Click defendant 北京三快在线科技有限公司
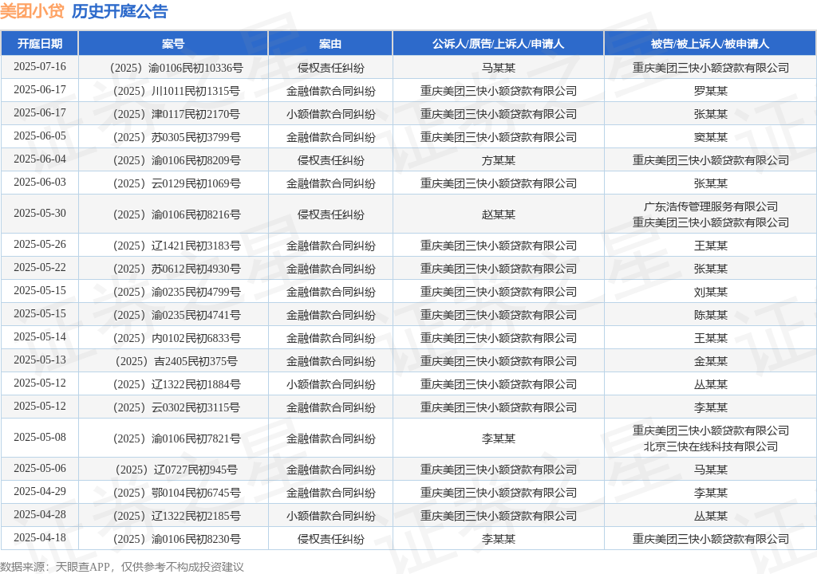The image size is (817, 574). pos(710,447)
